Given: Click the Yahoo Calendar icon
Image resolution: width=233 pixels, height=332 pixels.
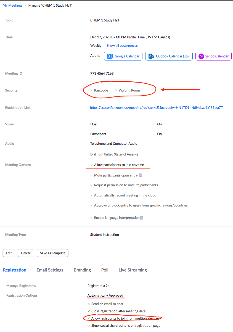Looking at the screenshot, I should pyautogui.click(x=201, y=56).
